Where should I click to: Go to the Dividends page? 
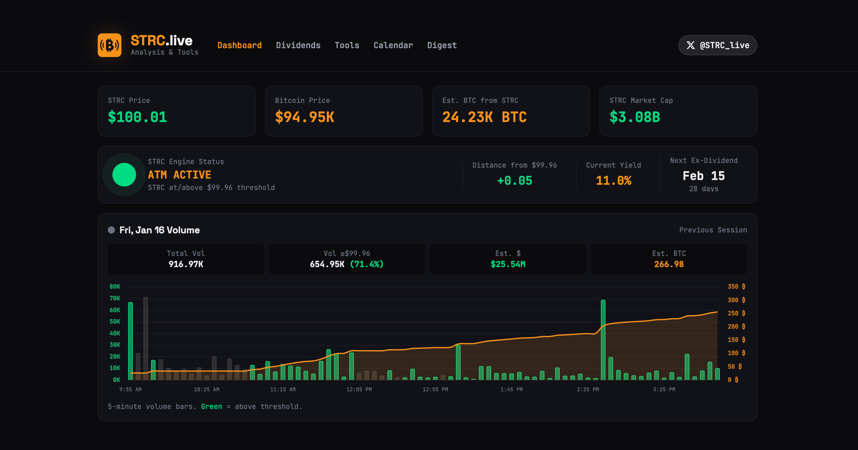tap(298, 45)
